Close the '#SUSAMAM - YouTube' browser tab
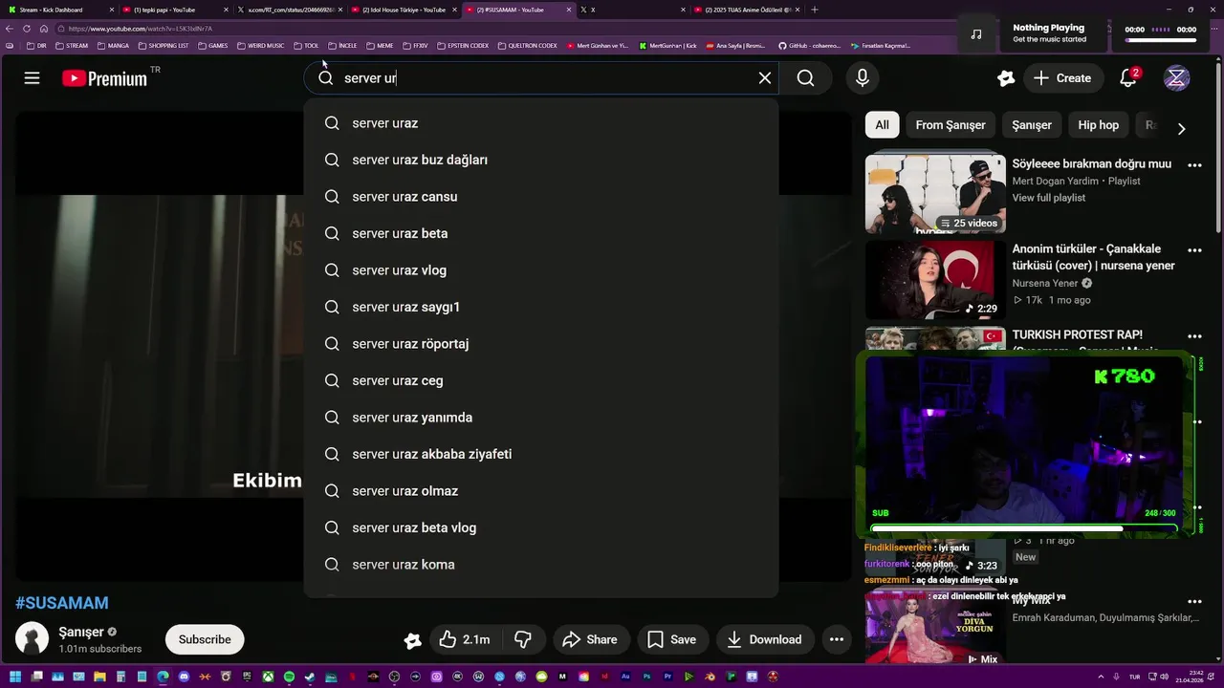The image size is (1224, 688). (x=569, y=10)
